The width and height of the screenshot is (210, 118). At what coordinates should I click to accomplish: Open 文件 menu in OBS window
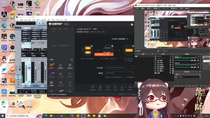(137, 8)
